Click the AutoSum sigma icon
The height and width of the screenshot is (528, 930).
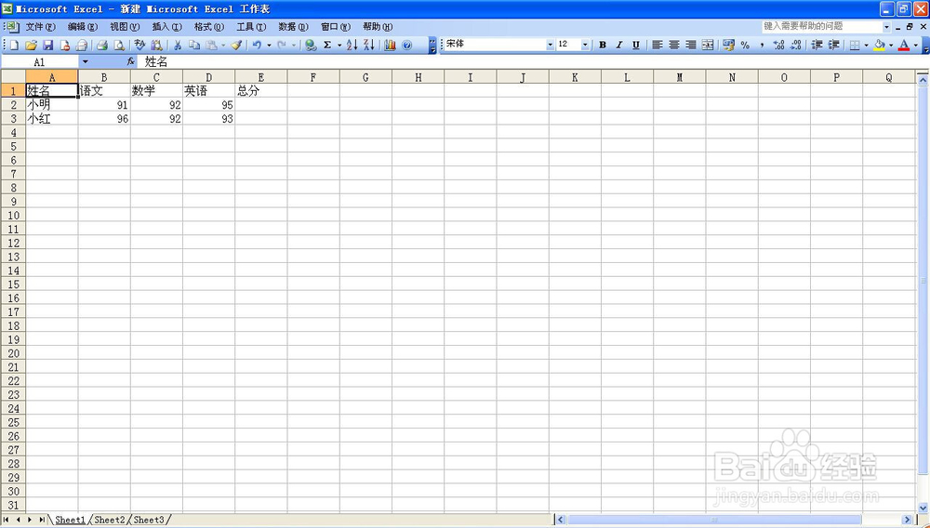click(327, 45)
